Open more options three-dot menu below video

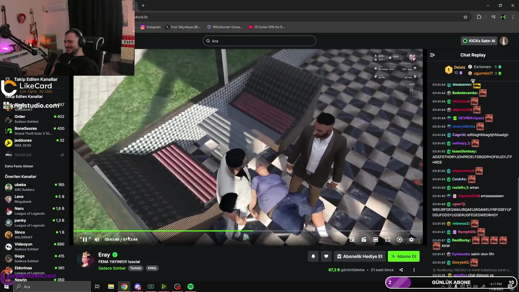(414, 270)
